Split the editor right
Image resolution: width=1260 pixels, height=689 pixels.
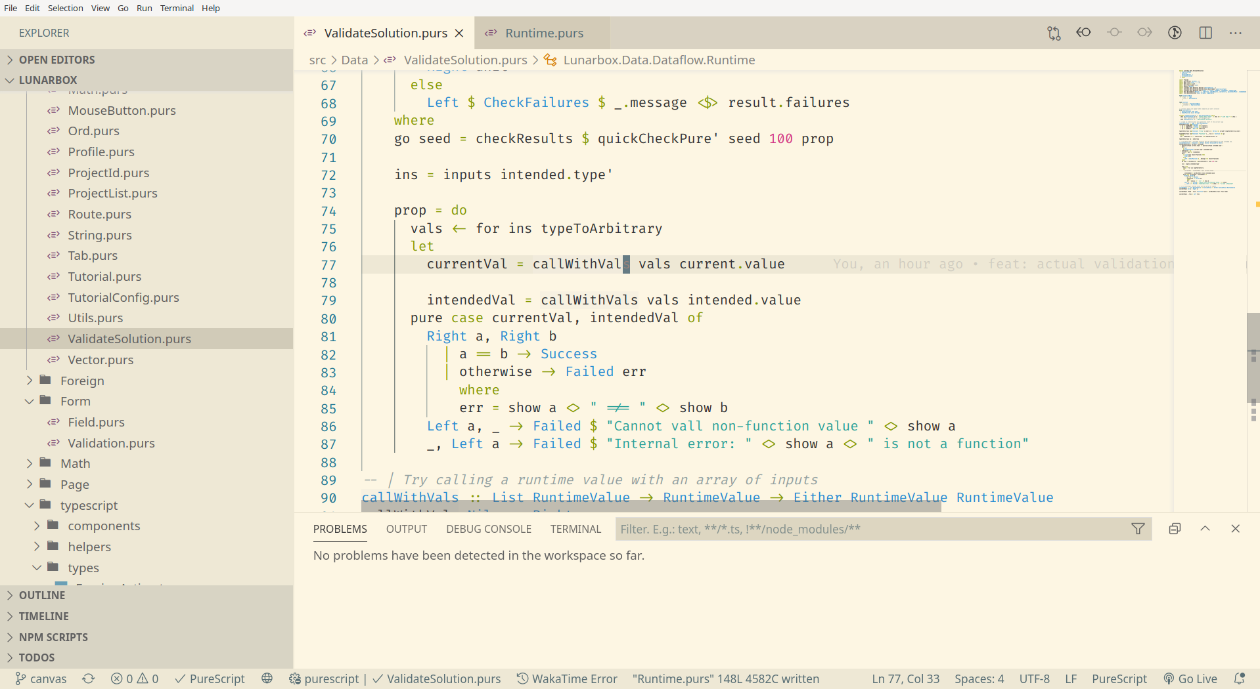[x=1205, y=33]
